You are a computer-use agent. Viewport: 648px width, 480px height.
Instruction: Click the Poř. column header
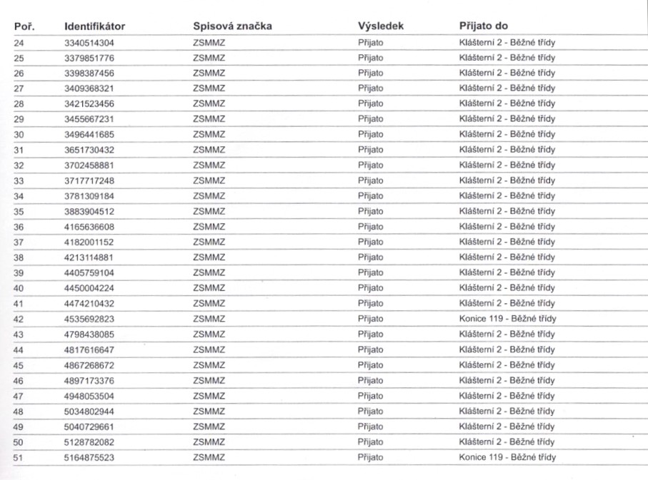click(x=25, y=26)
